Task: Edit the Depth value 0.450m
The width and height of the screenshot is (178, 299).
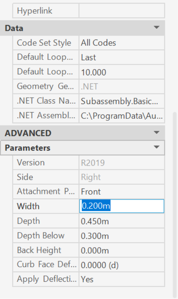Action: [x=121, y=221]
